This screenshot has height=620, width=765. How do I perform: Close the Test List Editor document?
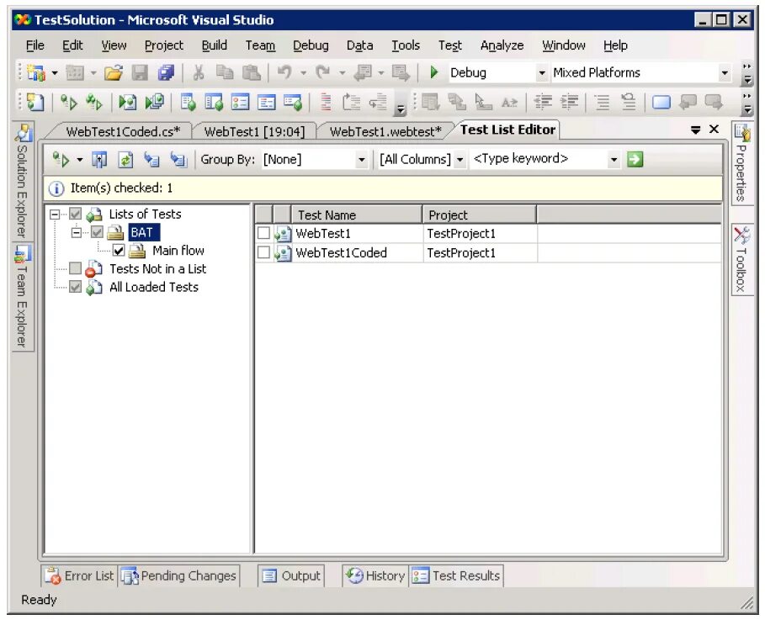point(715,130)
